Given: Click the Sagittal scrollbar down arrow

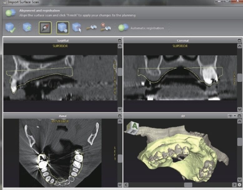Looking at the screenshot, I should coord(120,109).
